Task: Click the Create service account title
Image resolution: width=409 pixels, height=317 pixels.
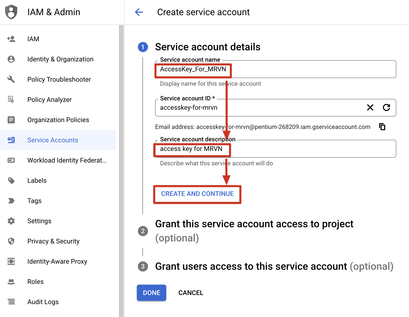Action: click(x=203, y=12)
